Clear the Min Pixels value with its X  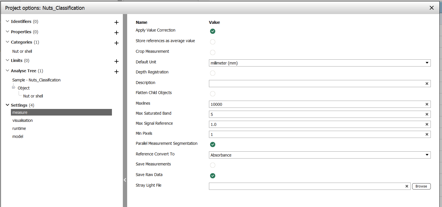(x=427, y=134)
